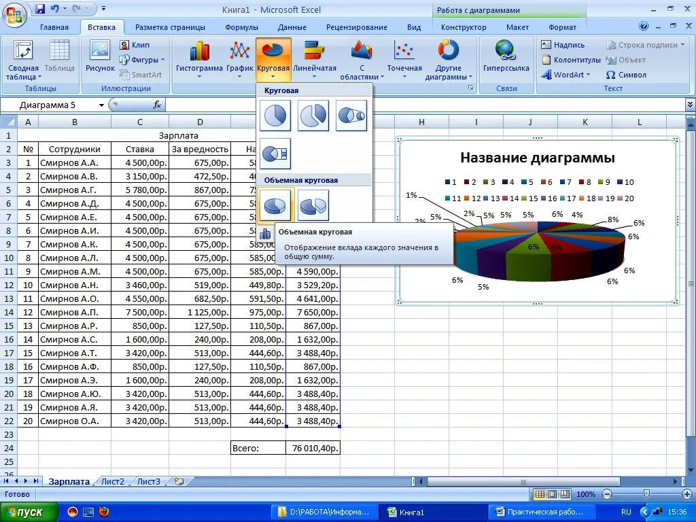Click the zoom level 100% button
This screenshot has width=696, height=522.
point(585,494)
